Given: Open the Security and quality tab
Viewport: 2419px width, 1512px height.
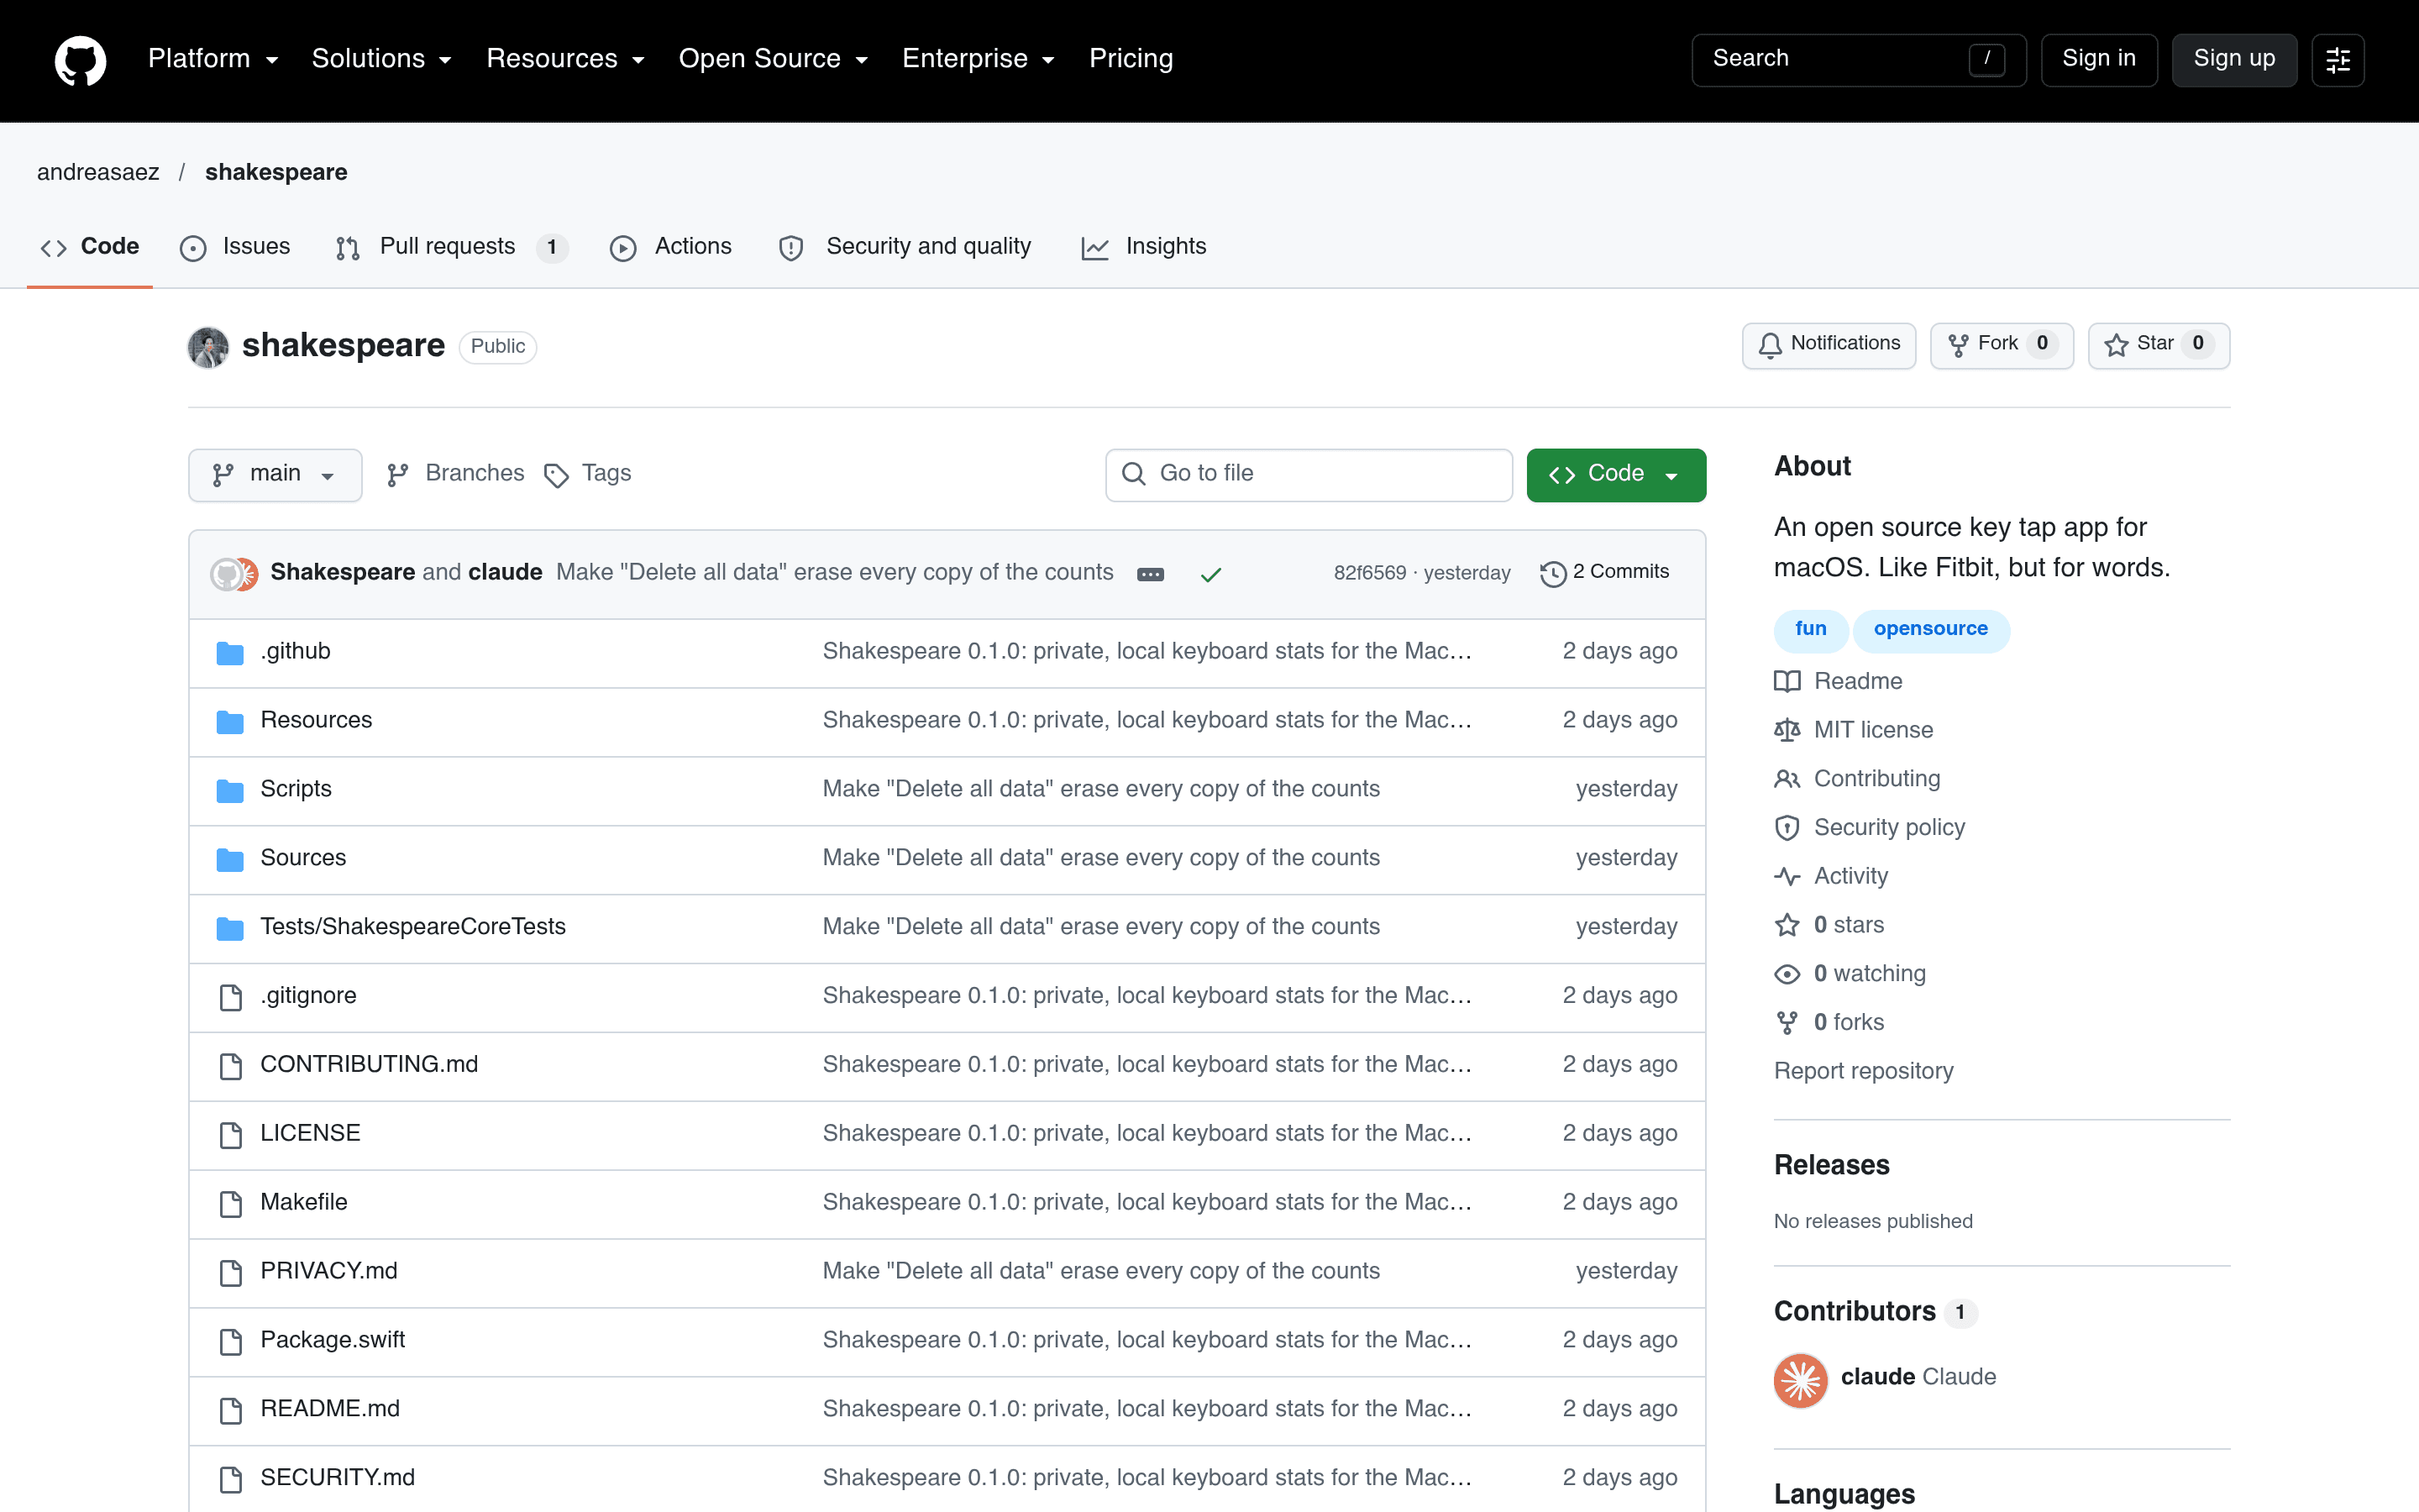Looking at the screenshot, I should click(905, 247).
